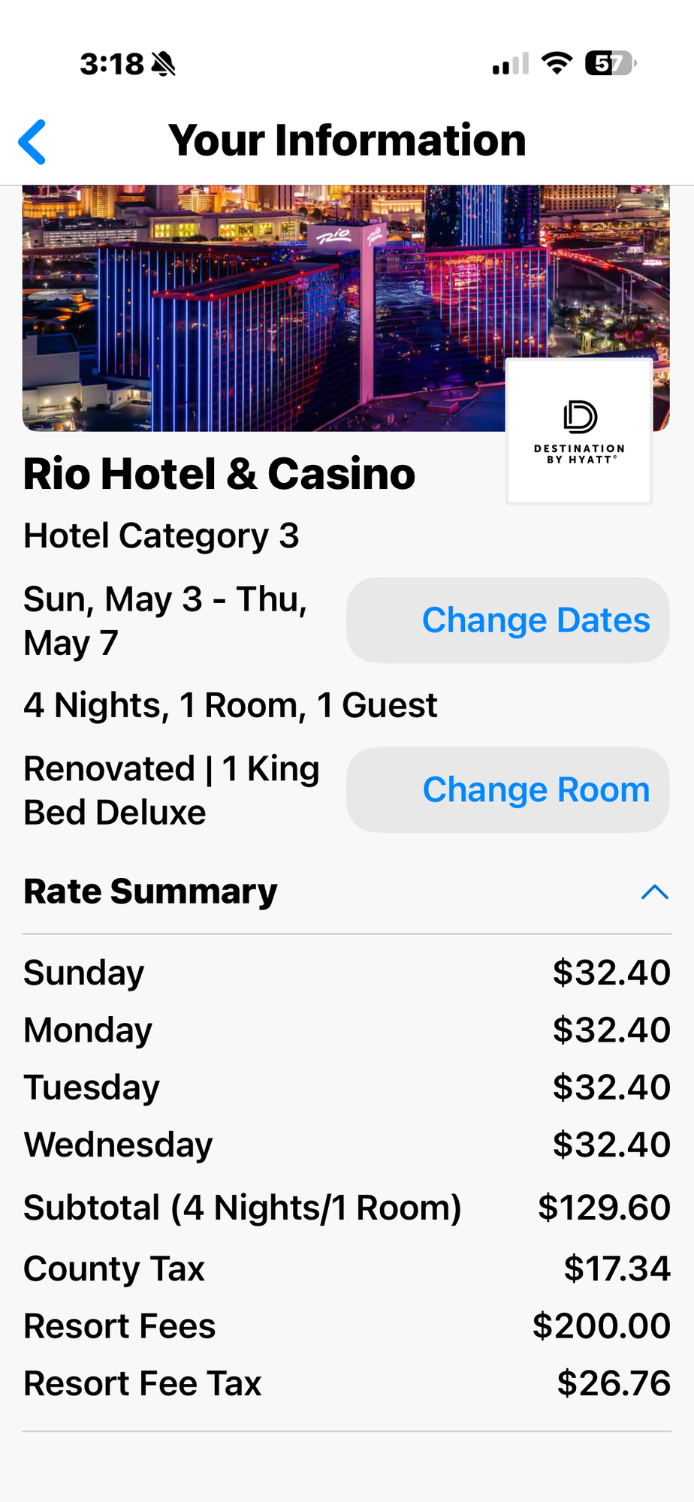Select the Subtotal 4 Nights row
694x1502 pixels.
coord(347,1208)
